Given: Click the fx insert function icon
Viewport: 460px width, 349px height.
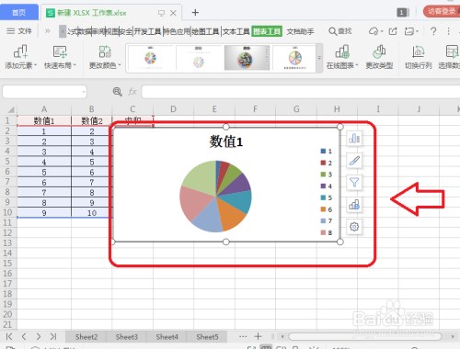Looking at the screenshot, I should point(132,92).
